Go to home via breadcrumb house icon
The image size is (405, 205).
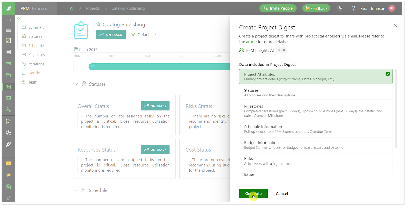[72, 8]
